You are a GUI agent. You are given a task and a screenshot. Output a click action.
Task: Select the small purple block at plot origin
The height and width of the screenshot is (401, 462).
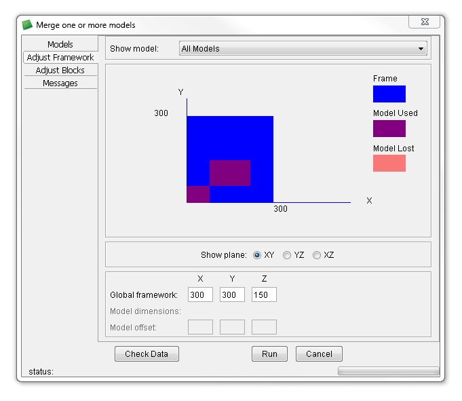click(198, 194)
